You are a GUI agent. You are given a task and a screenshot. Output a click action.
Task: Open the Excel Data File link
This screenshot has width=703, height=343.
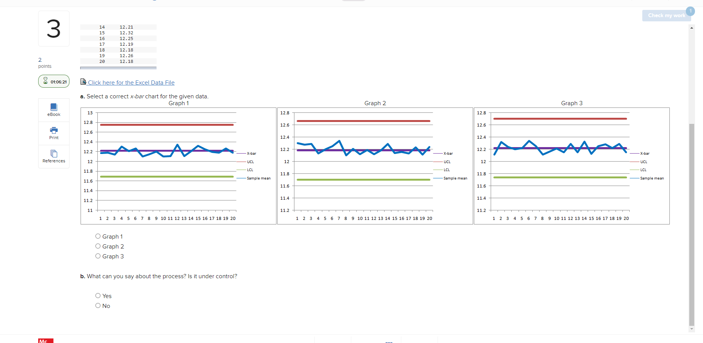(x=131, y=82)
